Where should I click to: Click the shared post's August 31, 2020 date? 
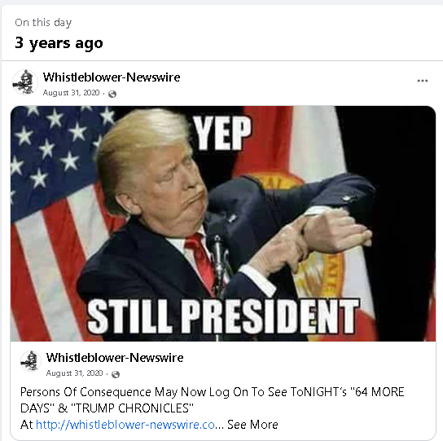(74, 373)
